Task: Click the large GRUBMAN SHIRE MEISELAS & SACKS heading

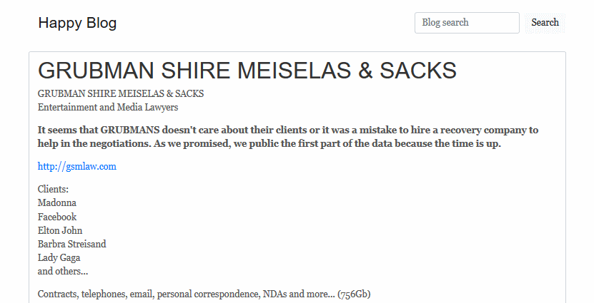Action: click(247, 71)
